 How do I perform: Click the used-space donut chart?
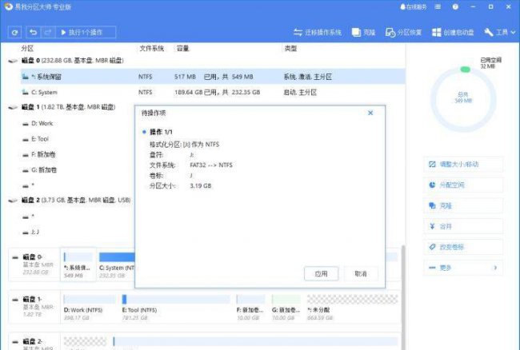463,98
